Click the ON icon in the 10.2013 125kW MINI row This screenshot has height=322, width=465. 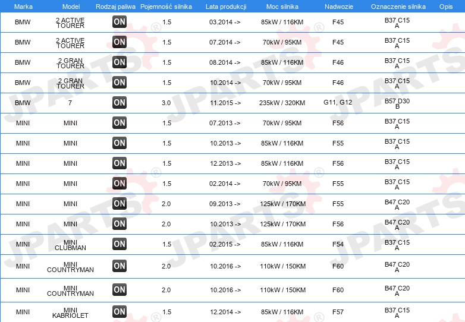[x=120, y=223]
